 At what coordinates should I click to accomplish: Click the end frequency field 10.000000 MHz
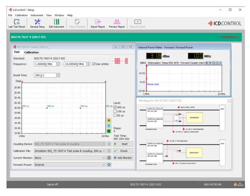tap(75, 64)
